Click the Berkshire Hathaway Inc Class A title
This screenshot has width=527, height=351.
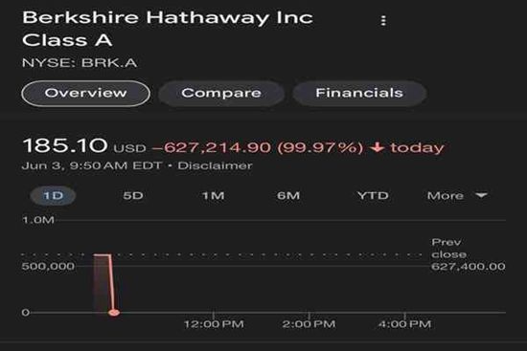[168, 29]
